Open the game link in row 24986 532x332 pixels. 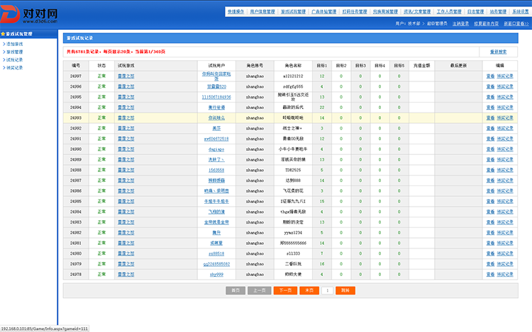pyautogui.click(x=126, y=191)
